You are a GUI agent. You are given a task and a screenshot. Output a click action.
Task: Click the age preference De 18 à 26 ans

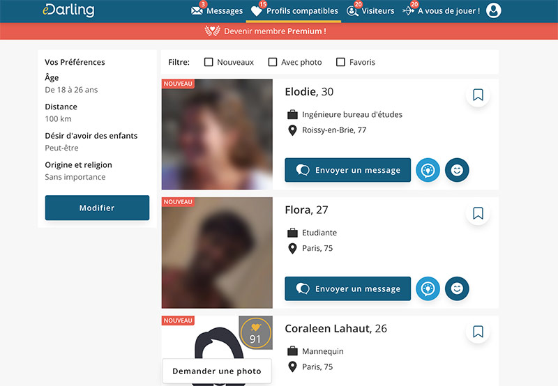pyautogui.click(x=71, y=90)
